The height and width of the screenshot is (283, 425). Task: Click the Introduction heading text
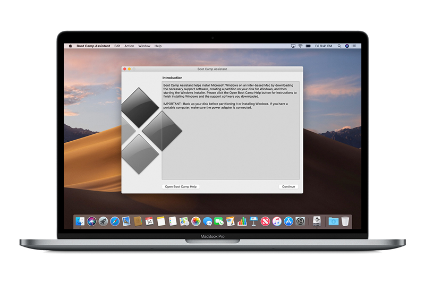(172, 78)
